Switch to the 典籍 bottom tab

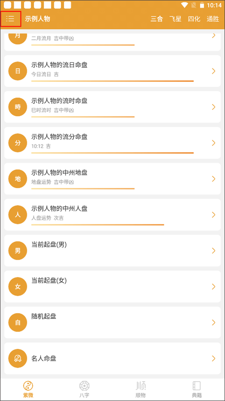pyautogui.click(x=197, y=389)
